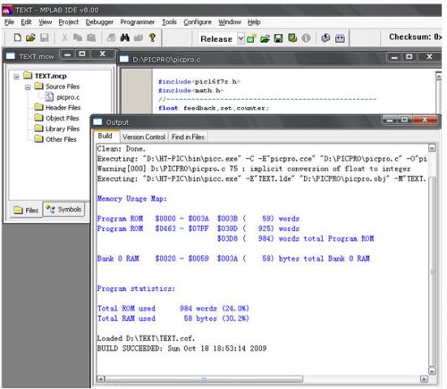This screenshot has width=447, height=389.
Task: Collapse the Source Files folder
Action: coord(28,87)
